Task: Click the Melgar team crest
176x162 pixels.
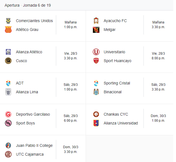Action: tap(96, 30)
